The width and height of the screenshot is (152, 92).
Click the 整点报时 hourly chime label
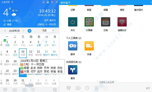click(x=139, y=10)
